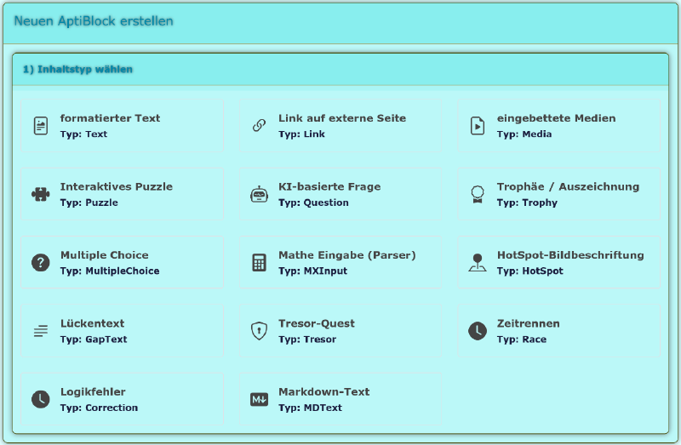Choose the 'formatierter Text' content type
Image resolution: width=681 pixels, height=445 pixels.
[123, 126]
